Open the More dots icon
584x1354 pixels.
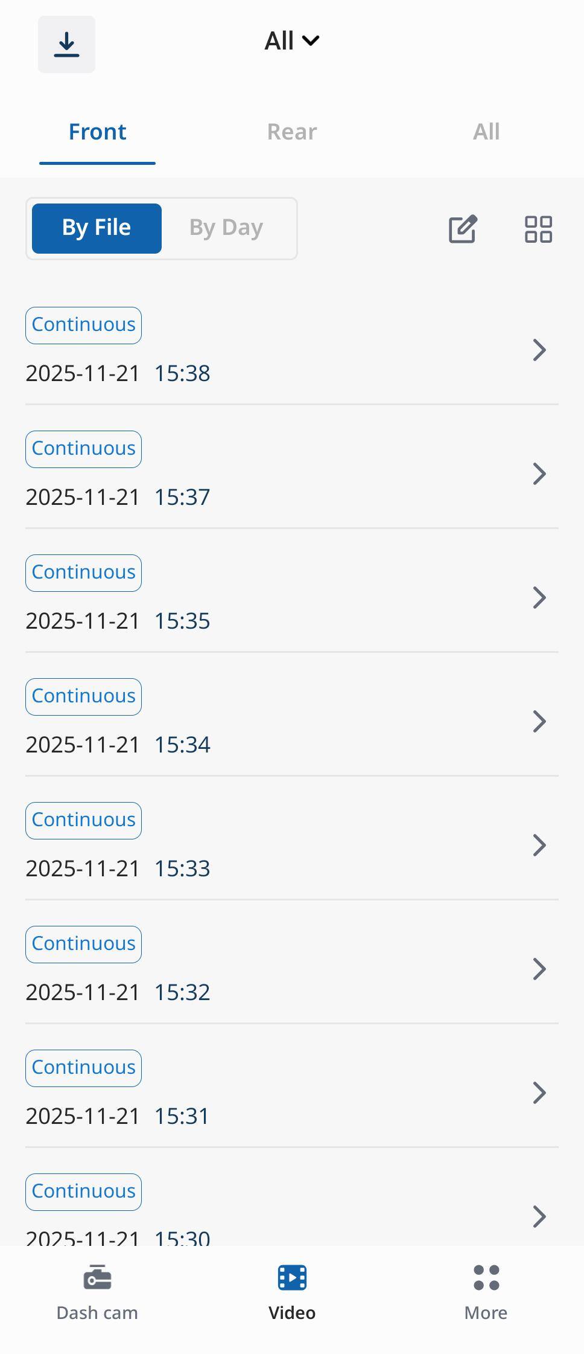click(x=486, y=1277)
